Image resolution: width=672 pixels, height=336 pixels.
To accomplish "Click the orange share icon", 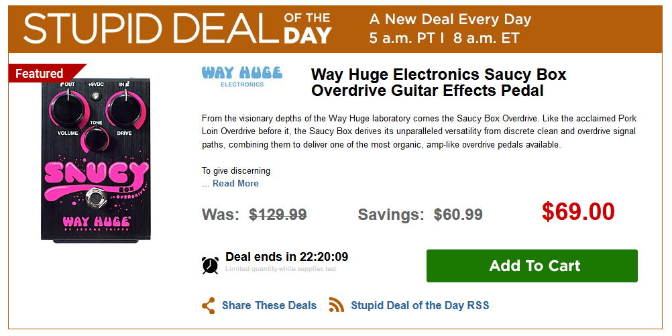I will point(209,305).
